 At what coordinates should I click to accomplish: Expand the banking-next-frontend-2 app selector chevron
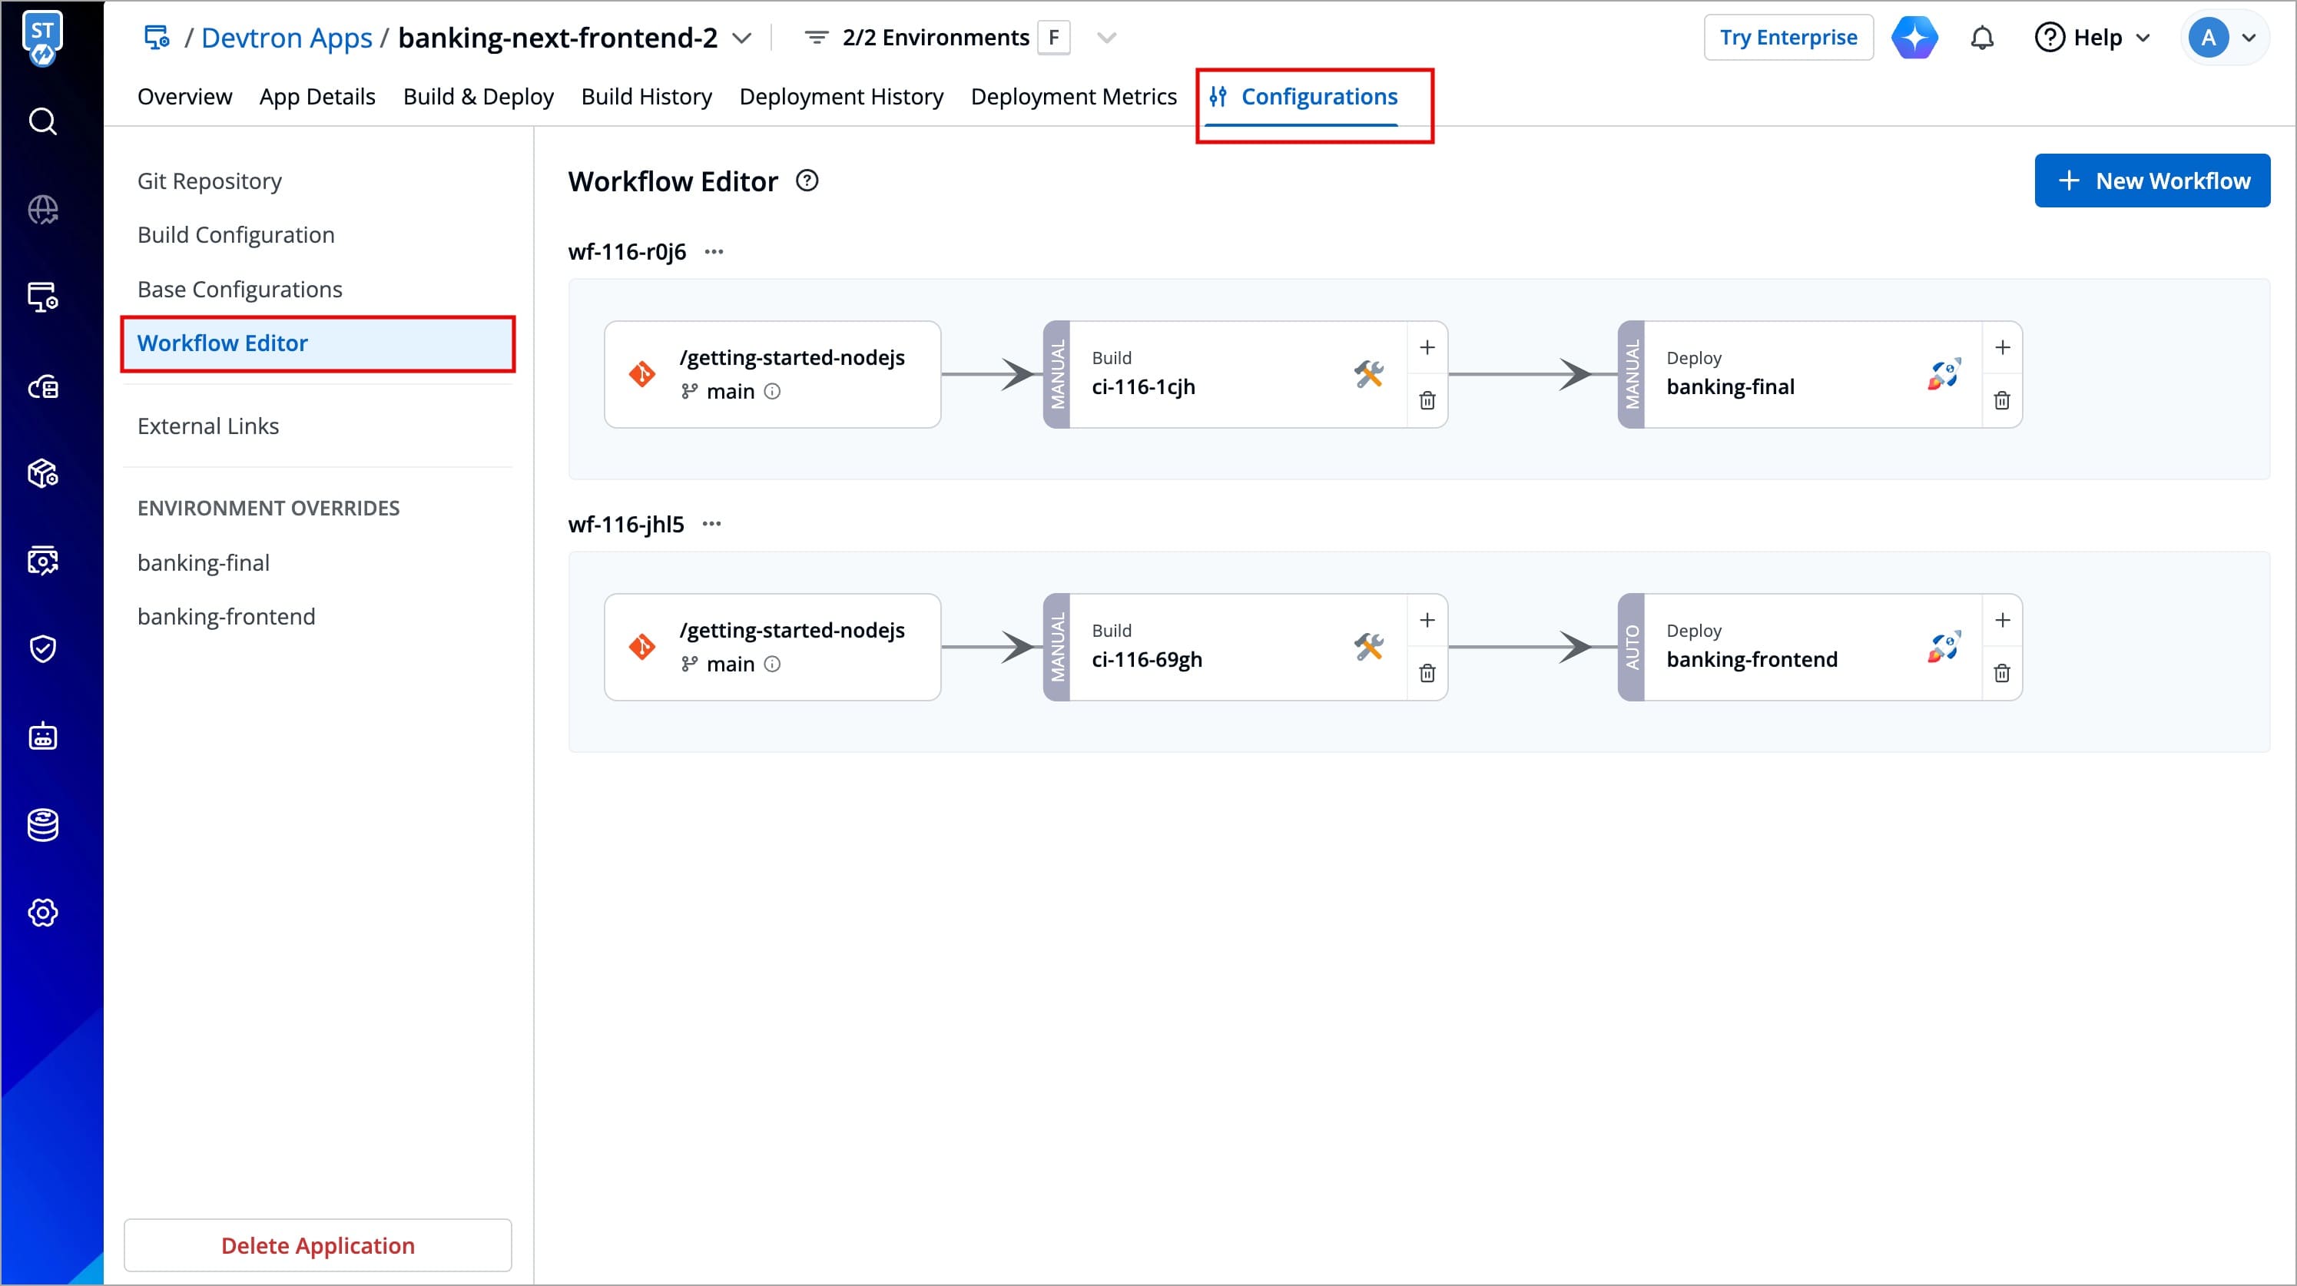tap(741, 38)
